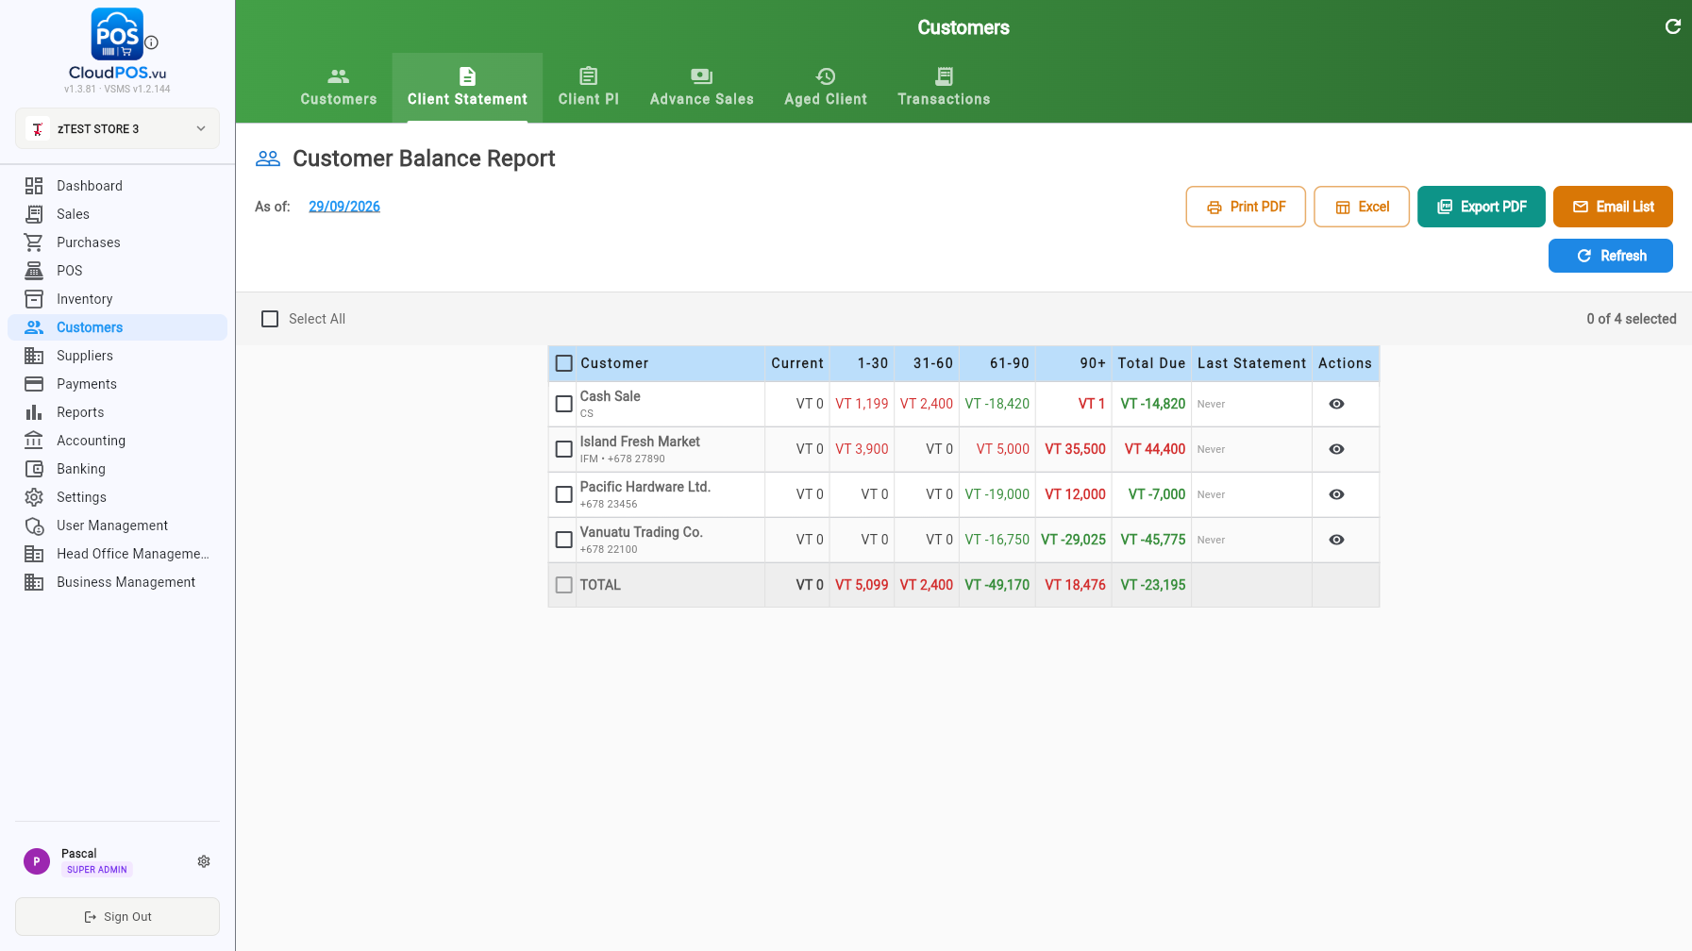Viewport: 1692px width, 951px height.
Task: Click the info icon beside CloudPOS logo
Action: click(x=152, y=42)
